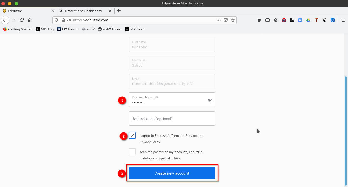The height and width of the screenshot is (187, 348).
Task: Close the Edpuzzle tab
Action: click(53, 11)
